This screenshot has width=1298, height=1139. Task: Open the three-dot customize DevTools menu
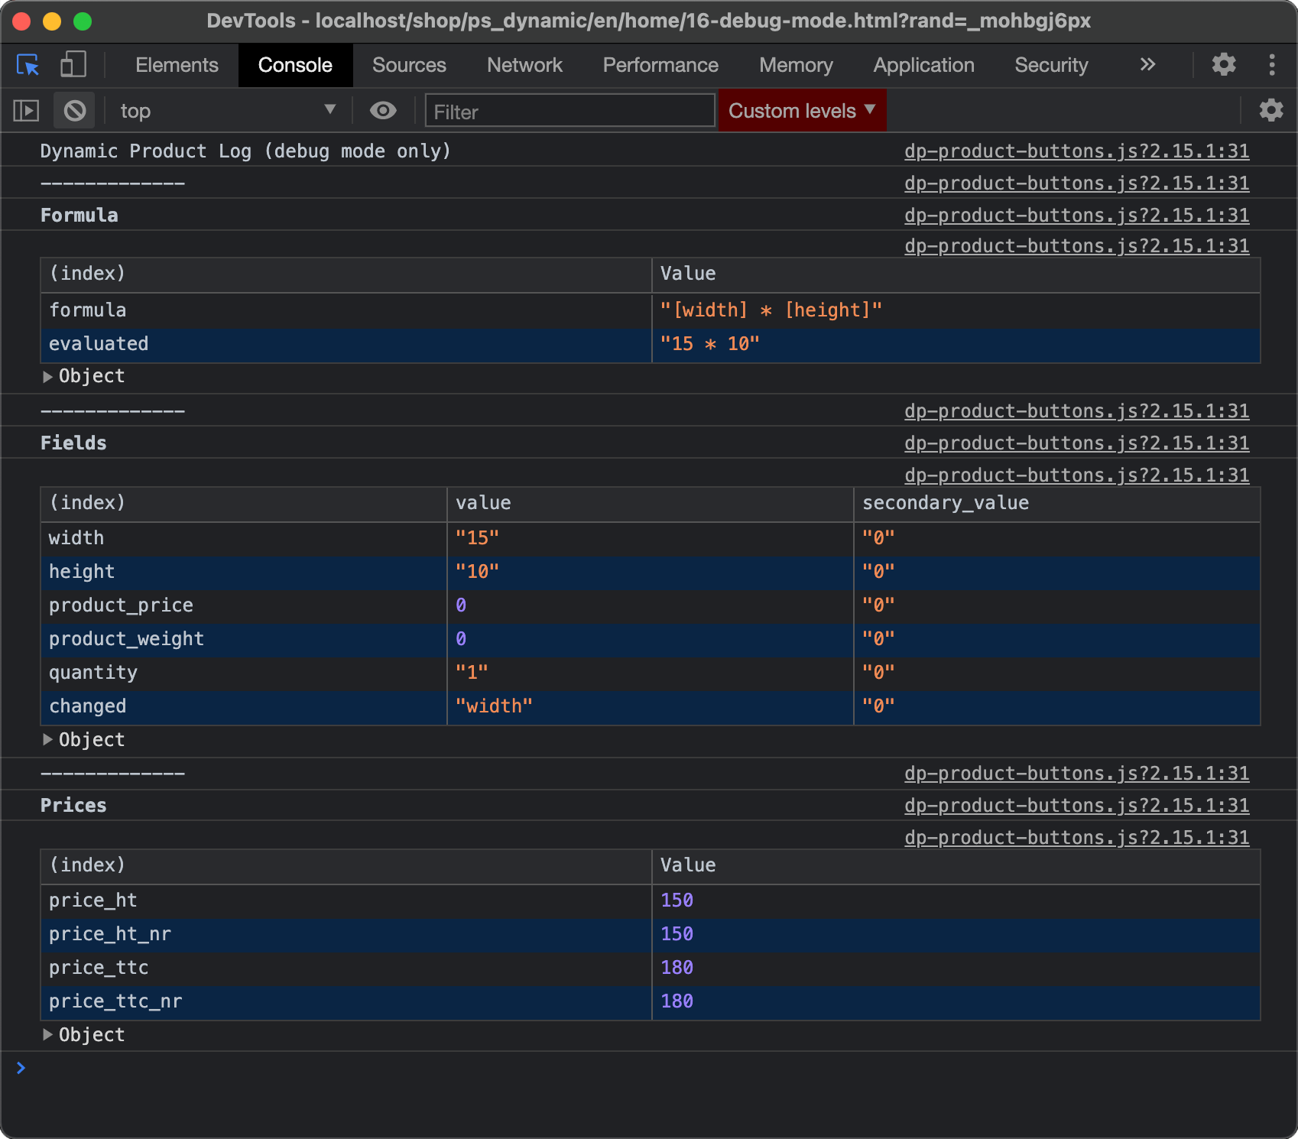[x=1272, y=64]
